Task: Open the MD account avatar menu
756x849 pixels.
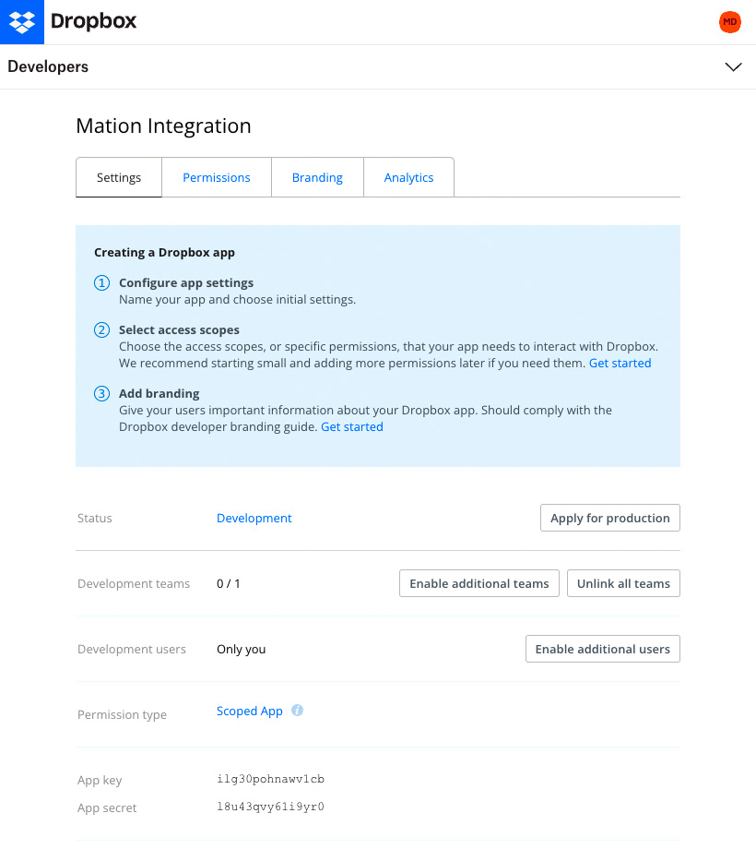Action: [729, 22]
